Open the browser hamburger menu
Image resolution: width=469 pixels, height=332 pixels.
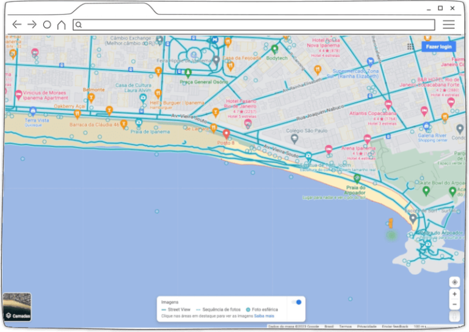point(449,24)
